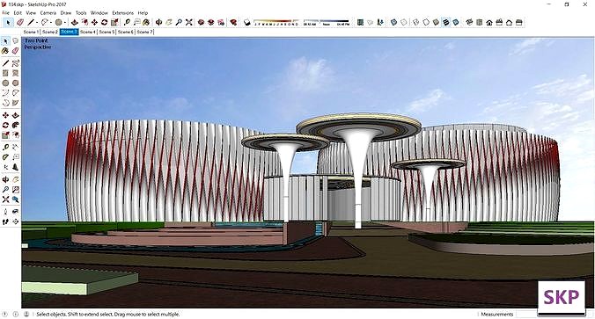Toggle Back Edges style
Screen dimensions: 595x319
pyautogui.click(x=404, y=22)
